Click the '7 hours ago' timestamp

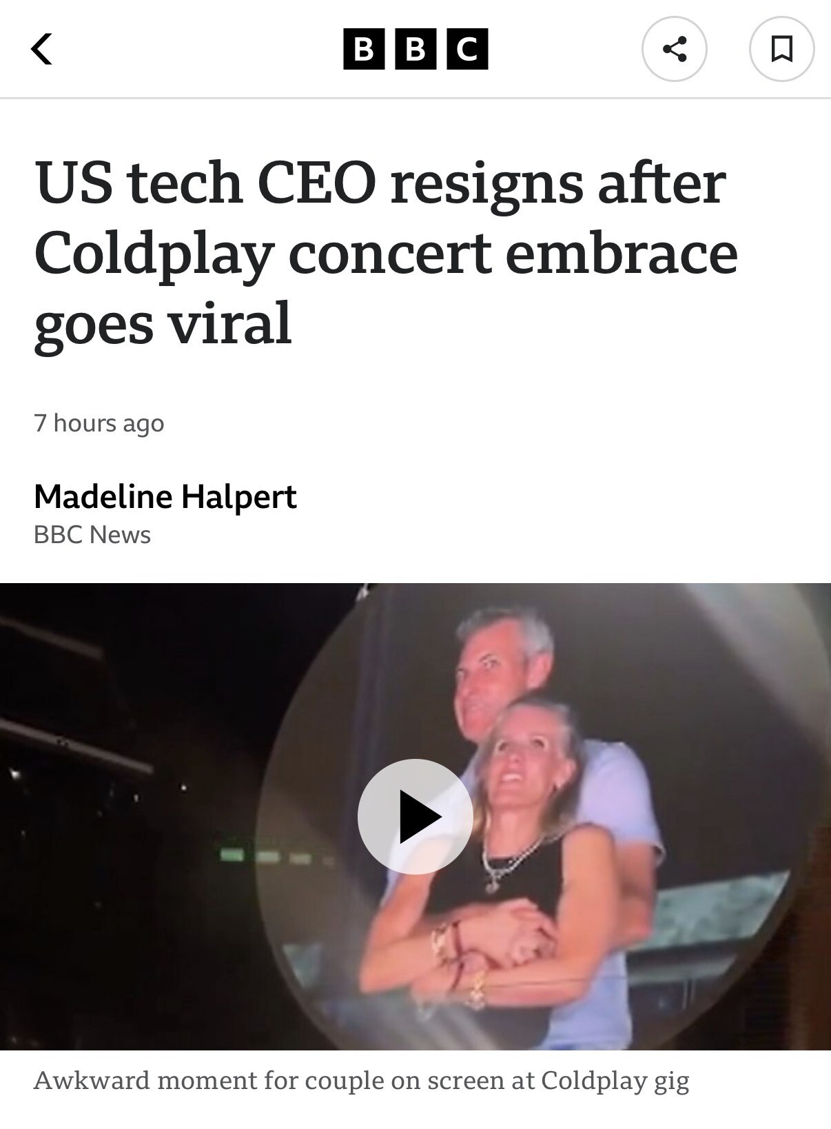click(99, 423)
